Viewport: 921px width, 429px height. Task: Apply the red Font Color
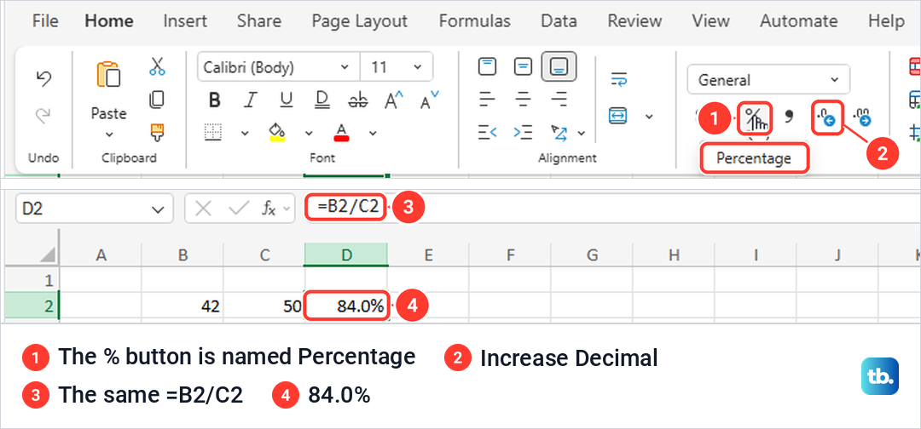(x=342, y=132)
